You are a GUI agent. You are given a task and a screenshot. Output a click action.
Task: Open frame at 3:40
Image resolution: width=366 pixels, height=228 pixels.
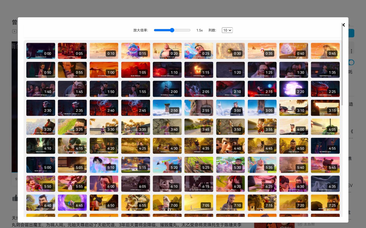point(167,127)
